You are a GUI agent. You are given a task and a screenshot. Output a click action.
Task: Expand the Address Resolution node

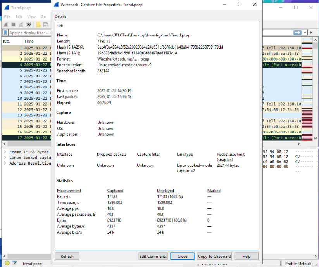click(x=5, y=163)
